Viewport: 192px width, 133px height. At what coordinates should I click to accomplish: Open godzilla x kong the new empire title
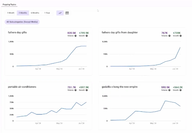[119, 87]
